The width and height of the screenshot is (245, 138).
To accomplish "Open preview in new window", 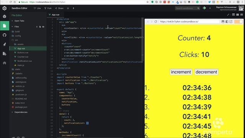I will pos(231,21).
